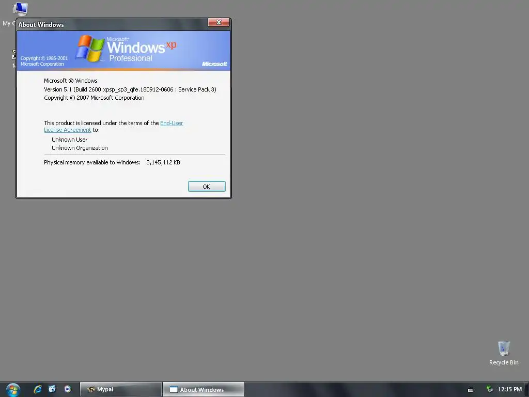Screen dimensions: 529x397
Task: Click the About Windows taskbar button
Action: (x=204, y=389)
